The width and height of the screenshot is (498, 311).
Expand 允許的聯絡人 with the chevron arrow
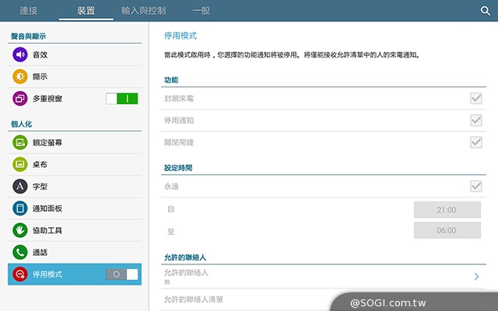coord(476,276)
